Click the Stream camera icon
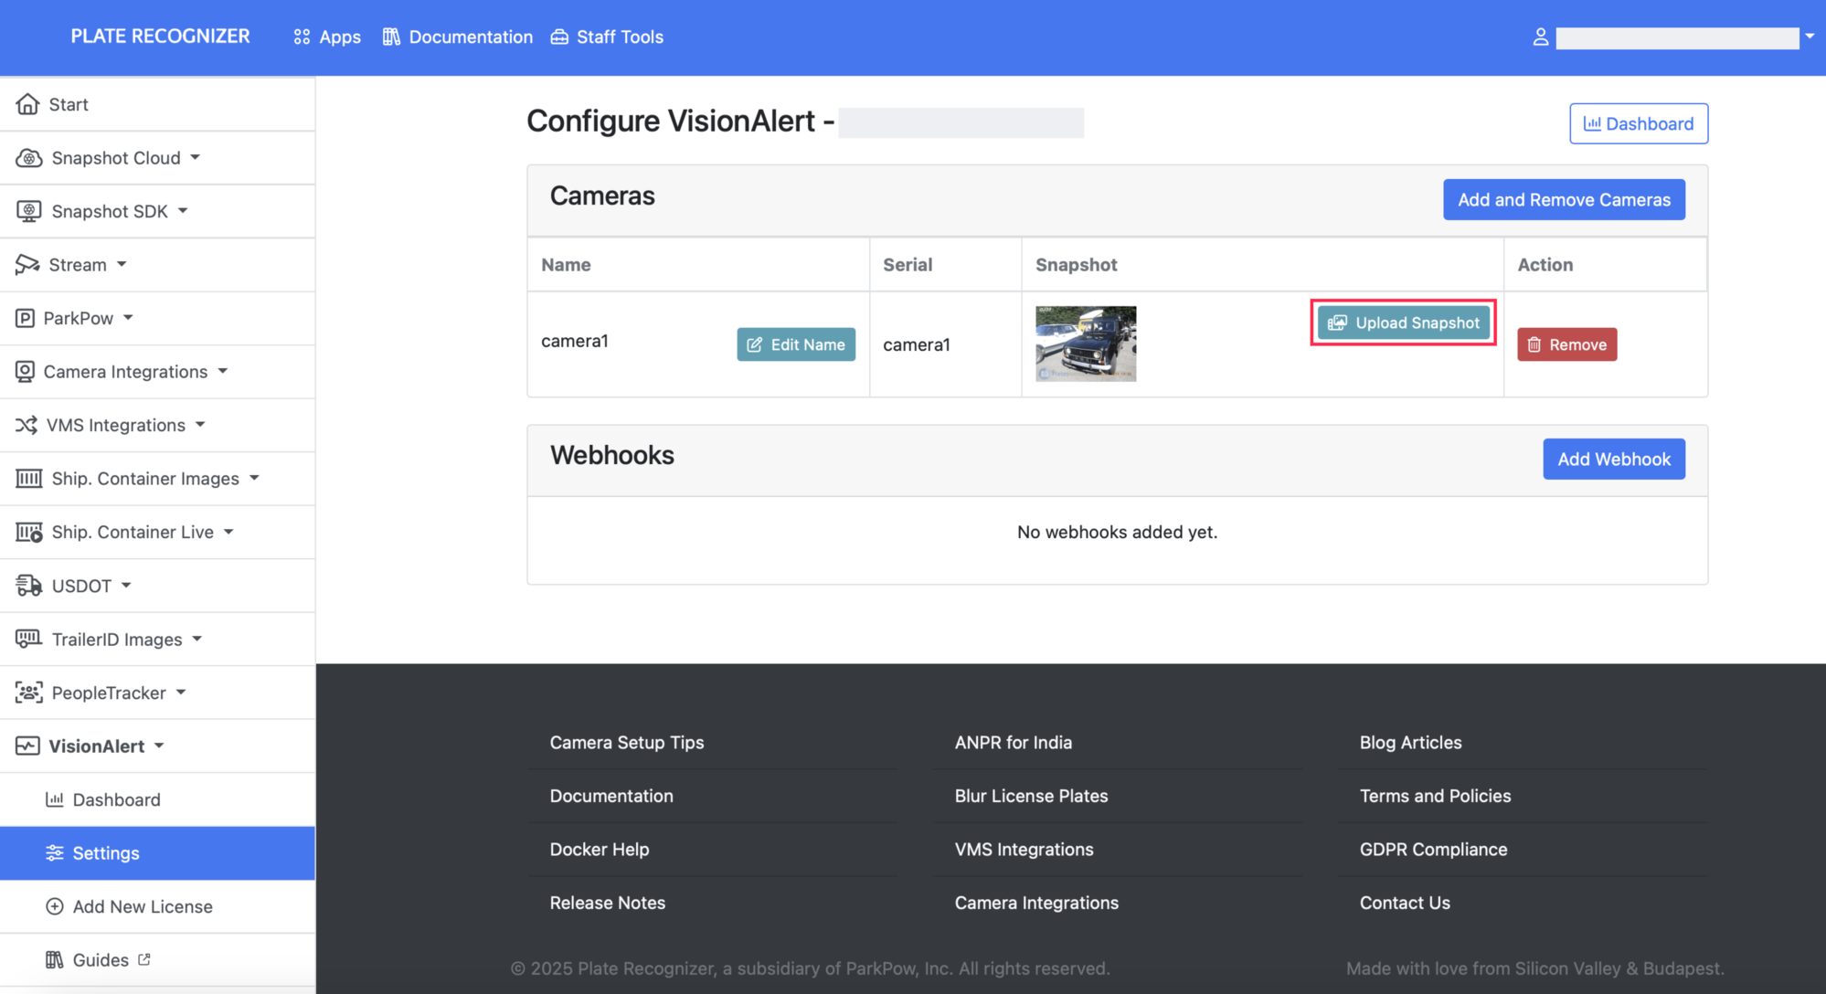Image resolution: width=1826 pixels, height=994 pixels. 27,265
